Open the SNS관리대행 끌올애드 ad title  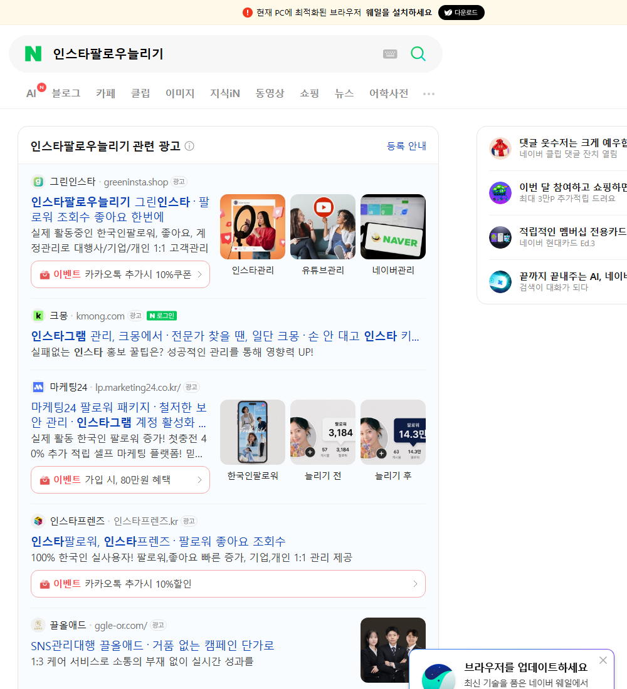152,646
